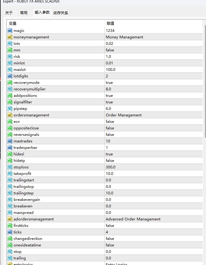Click the true value for signalfilter
Image resolution: width=206 pixels, height=265 pixels.
point(109,102)
